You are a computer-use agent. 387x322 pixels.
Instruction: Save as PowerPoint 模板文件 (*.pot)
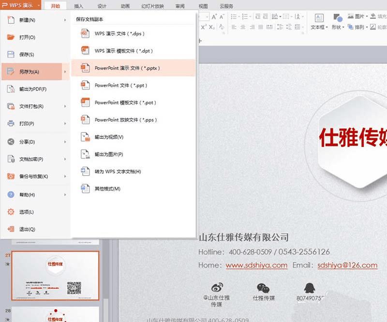tap(134, 102)
